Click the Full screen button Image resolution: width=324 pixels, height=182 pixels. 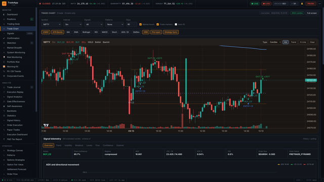(x=312, y=13)
